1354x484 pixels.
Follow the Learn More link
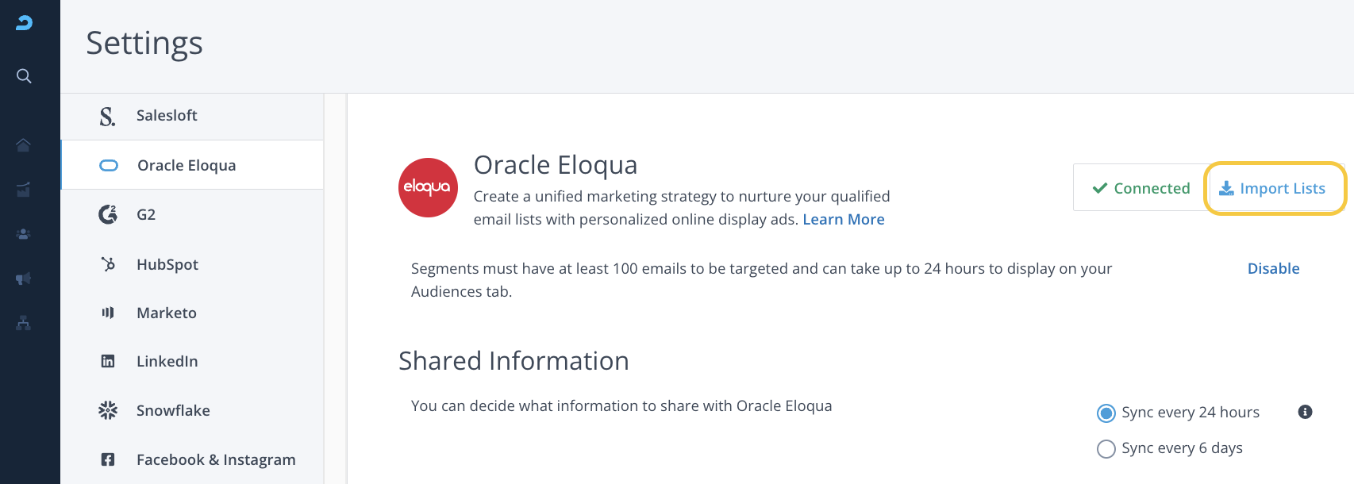tap(843, 220)
